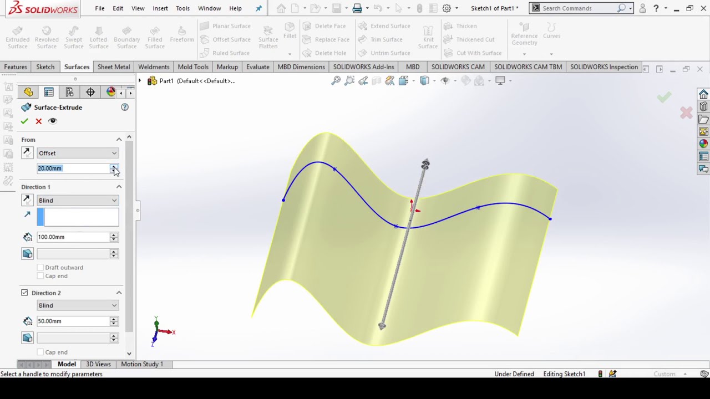Click the Knit Surface button
Screen dimensions: 710x399
428,36
